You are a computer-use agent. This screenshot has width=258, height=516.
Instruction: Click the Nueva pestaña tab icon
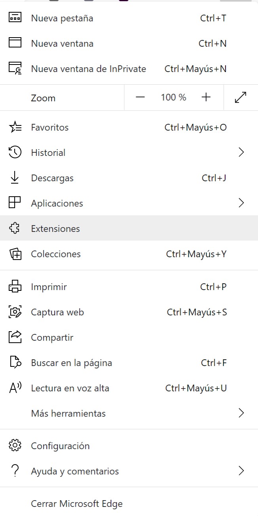15,18
